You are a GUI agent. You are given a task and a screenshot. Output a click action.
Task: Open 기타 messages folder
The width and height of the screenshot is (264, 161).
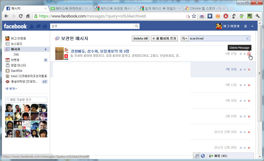(16, 54)
